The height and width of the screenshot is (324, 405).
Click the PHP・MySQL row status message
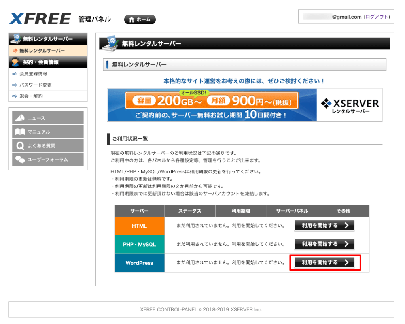tap(231, 244)
